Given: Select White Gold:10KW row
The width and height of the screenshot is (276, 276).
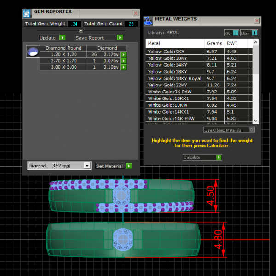Looking at the screenshot, I should [175, 105].
